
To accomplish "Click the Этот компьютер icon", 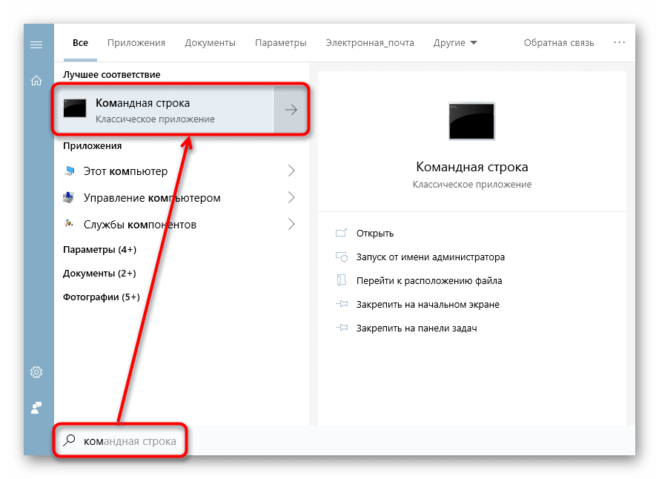I will (x=70, y=171).
